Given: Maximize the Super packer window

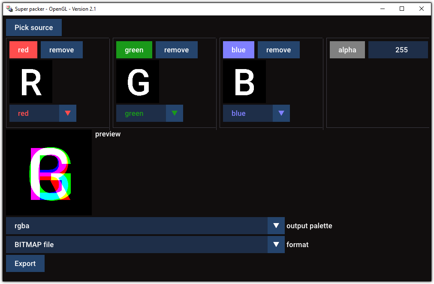Looking at the screenshot, I should pos(402,9).
